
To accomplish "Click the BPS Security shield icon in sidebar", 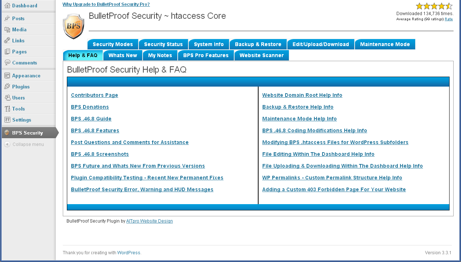I will [7, 133].
